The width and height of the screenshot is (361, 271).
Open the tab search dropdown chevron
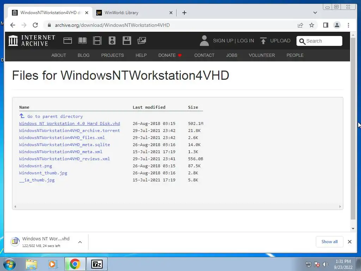click(x=315, y=13)
